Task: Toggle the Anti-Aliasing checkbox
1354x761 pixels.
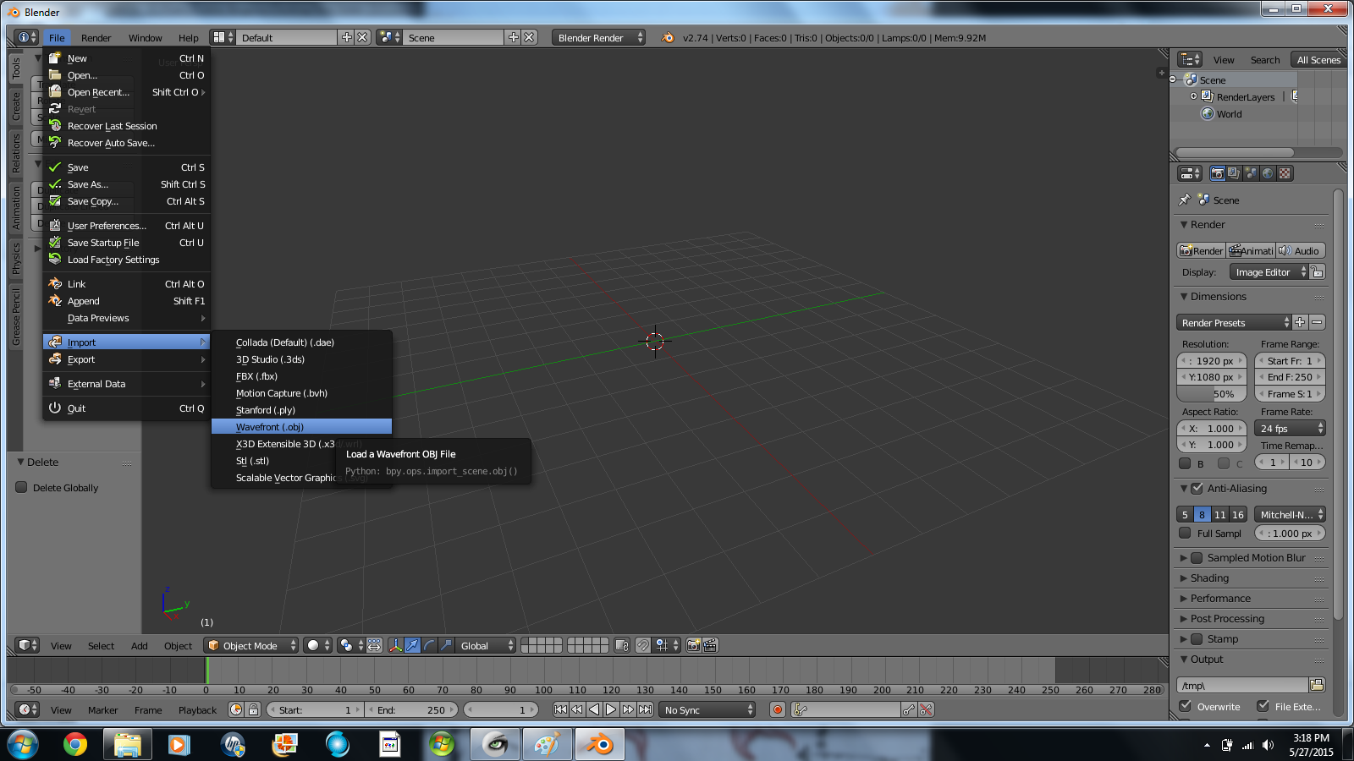Action: (x=1197, y=489)
